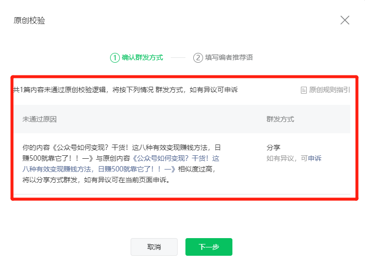Click the circled number 2 step icon
Image resolution: width=365 pixels, height=268 pixels.
point(198,57)
